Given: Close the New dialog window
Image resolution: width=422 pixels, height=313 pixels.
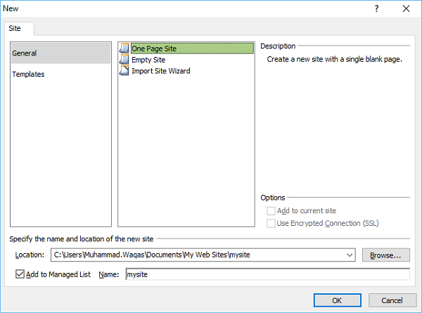Looking at the screenshot, I should [406, 9].
